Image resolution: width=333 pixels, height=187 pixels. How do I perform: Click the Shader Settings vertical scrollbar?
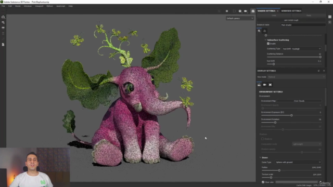tap(326, 48)
